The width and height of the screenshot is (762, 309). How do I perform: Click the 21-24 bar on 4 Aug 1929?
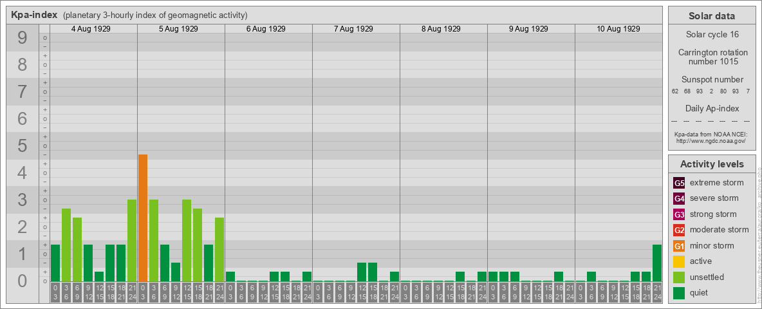pyautogui.click(x=132, y=241)
